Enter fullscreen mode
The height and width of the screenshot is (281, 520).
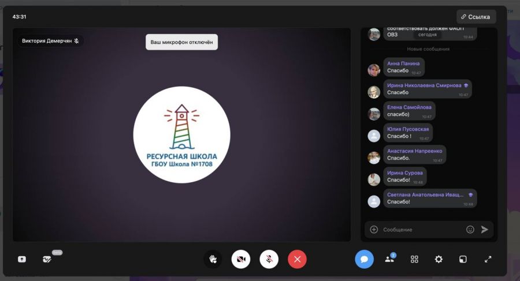tap(488, 259)
